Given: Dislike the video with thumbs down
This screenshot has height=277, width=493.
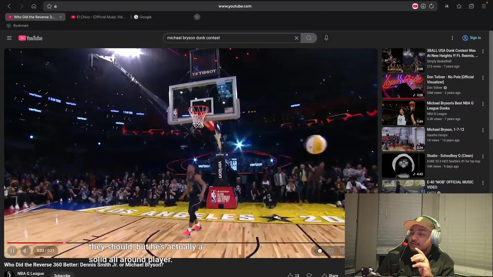Looking at the screenshot, I should [x=309, y=275].
